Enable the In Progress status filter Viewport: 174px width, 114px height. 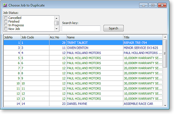6,25
